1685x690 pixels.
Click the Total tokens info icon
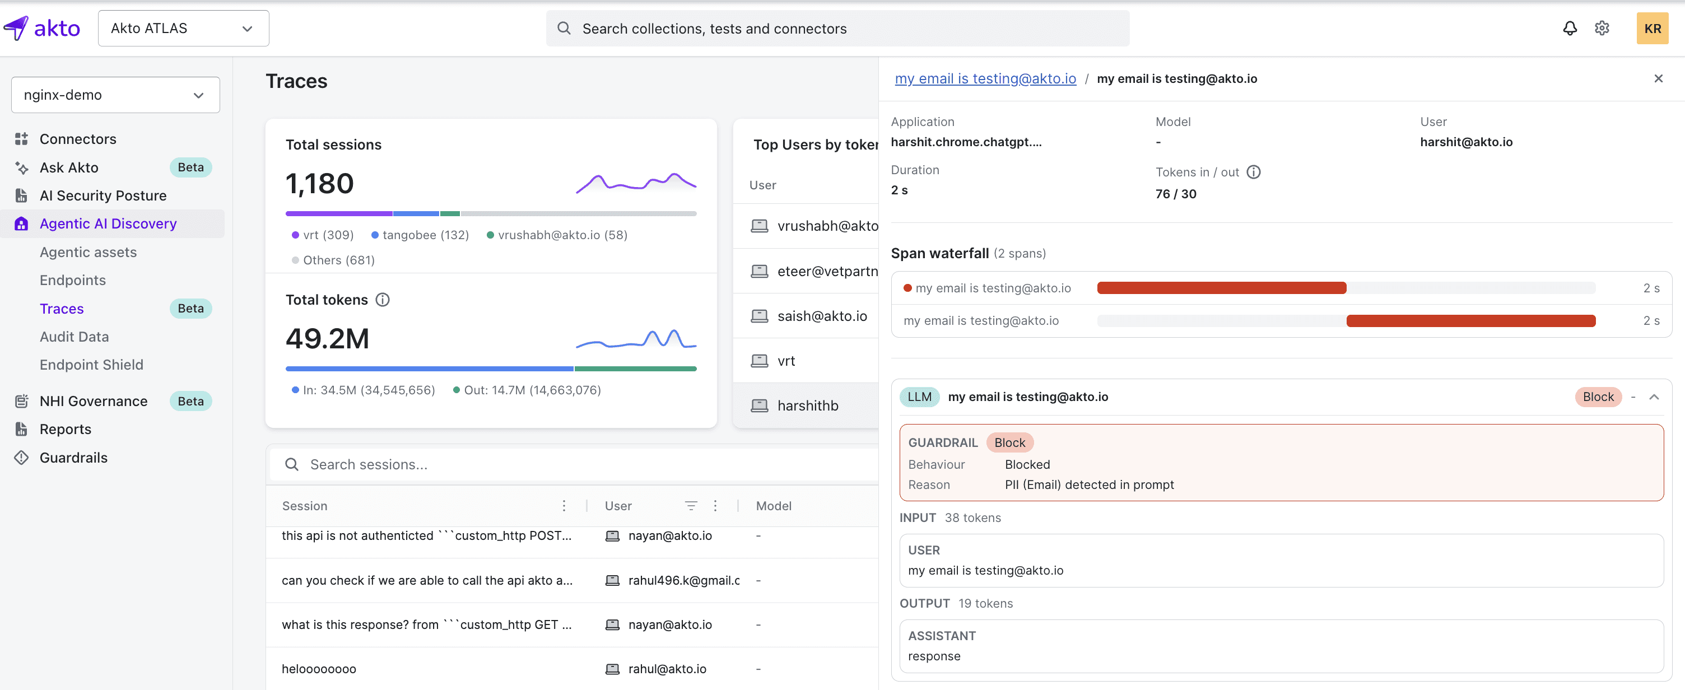coord(383,300)
